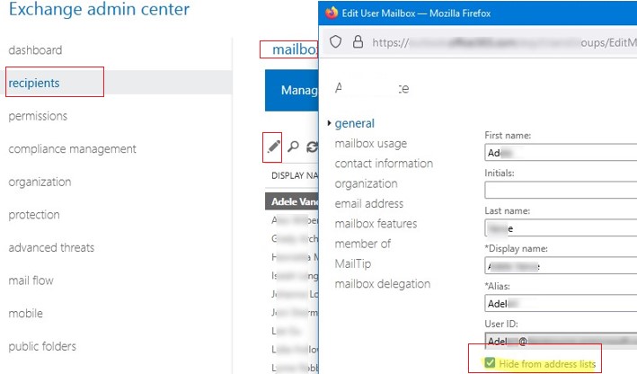Open public folders in the left navigation
The image size is (637, 374).
coord(42,346)
